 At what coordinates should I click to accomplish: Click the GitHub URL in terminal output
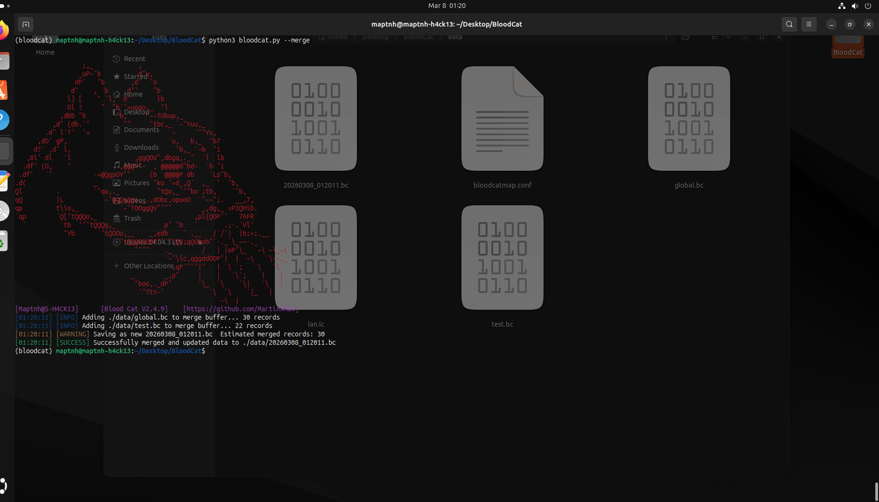[240, 309]
